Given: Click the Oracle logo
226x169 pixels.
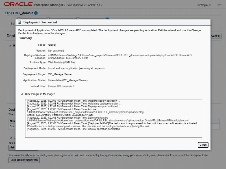Looking at the screenshot, I should (x=18, y=5).
